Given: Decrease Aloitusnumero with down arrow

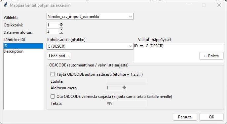Looking at the screenshot, I should 124,89.
